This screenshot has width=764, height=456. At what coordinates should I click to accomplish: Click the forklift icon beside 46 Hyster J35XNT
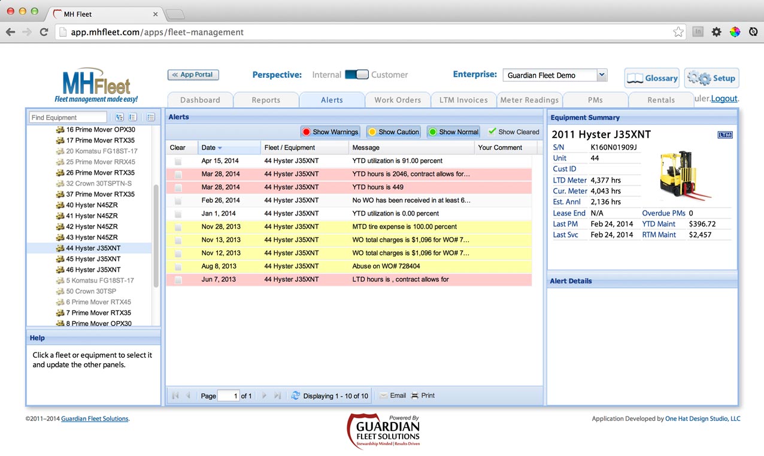[x=60, y=270]
